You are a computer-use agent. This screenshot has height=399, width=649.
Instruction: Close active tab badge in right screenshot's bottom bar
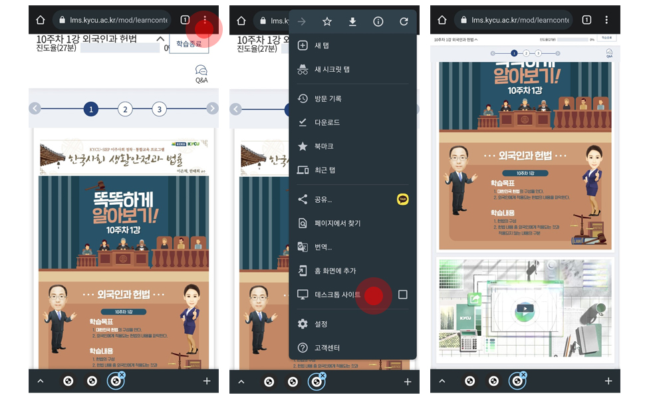coord(523,374)
